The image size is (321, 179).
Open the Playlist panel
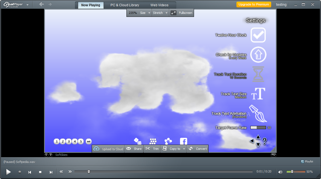[x=307, y=162]
